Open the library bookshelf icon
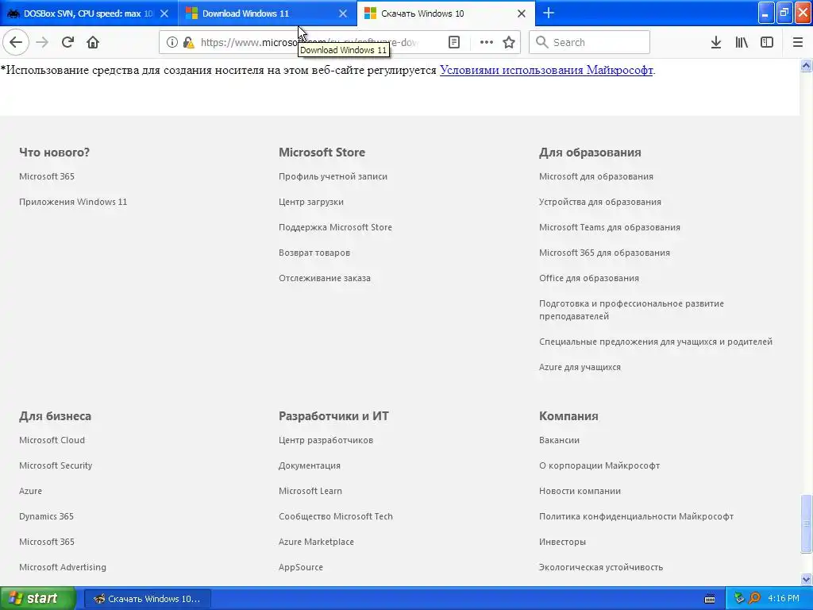 [x=742, y=43]
